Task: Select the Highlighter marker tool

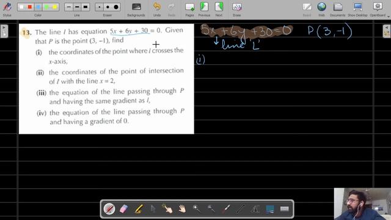Action: pos(139,209)
